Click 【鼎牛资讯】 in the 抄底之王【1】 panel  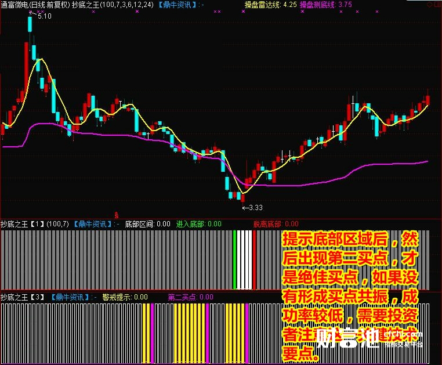93,224
